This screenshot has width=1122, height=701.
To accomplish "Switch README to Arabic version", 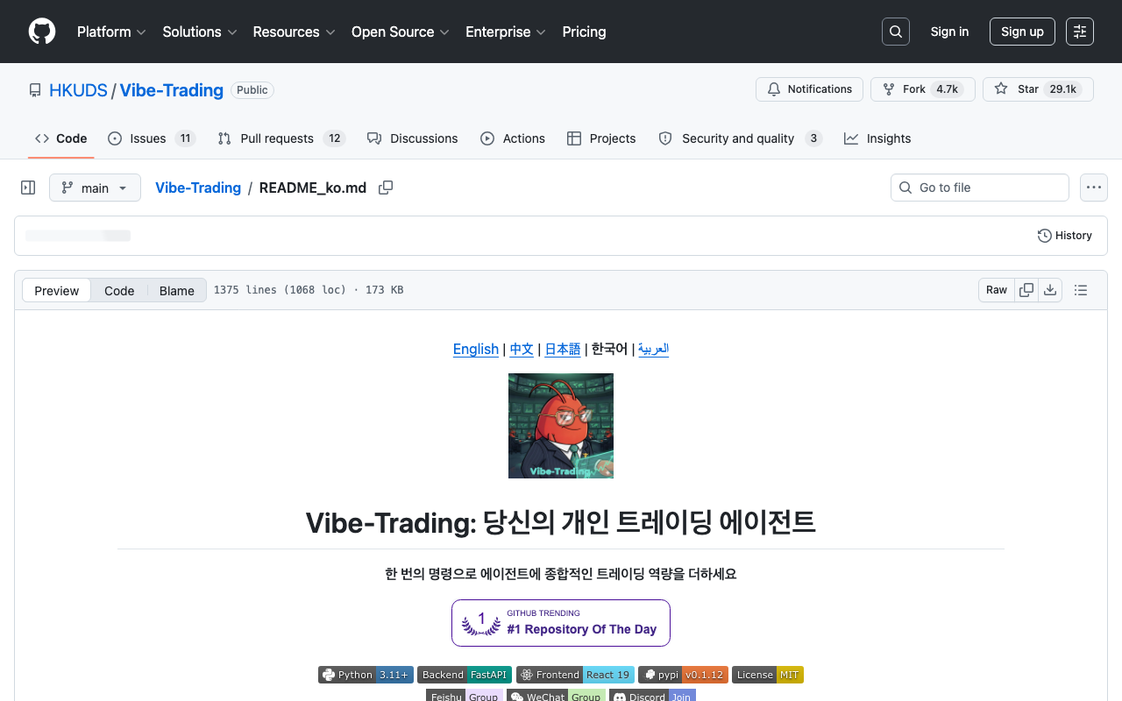I will 654,349.
